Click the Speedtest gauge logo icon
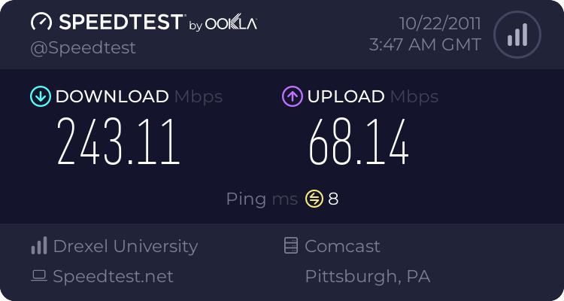564x301 pixels. (x=41, y=22)
